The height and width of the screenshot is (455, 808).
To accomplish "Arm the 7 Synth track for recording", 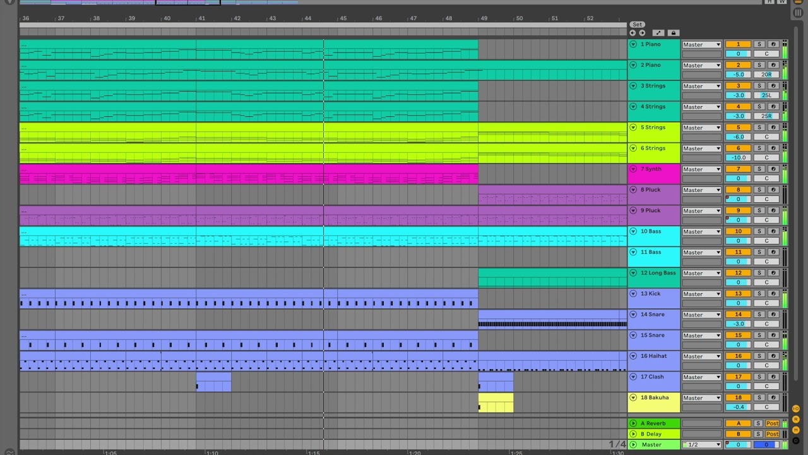I will 773,169.
